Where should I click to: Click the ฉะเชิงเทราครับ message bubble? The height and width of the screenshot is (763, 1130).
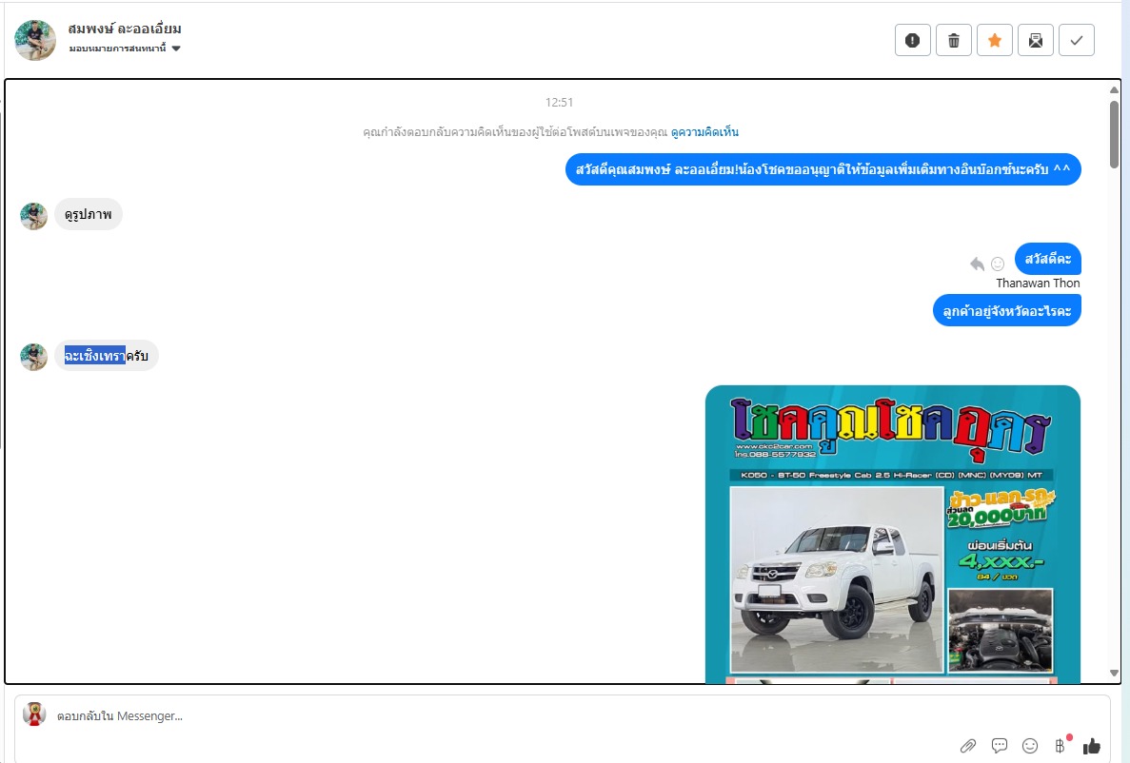(106, 355)
